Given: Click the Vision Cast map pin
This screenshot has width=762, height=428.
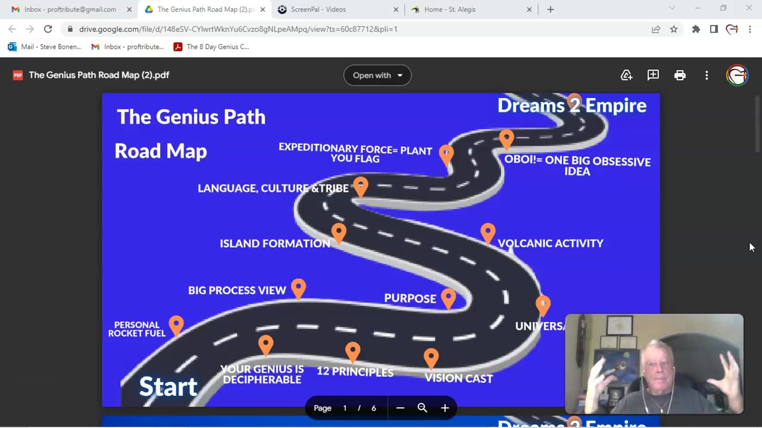Looking at the screenshot, I should click(431, 358).
